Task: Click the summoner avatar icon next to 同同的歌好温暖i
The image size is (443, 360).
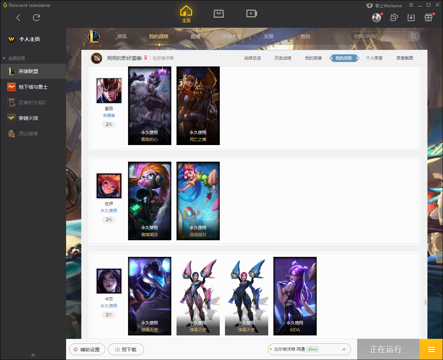Action: click(x=97, y=58)
